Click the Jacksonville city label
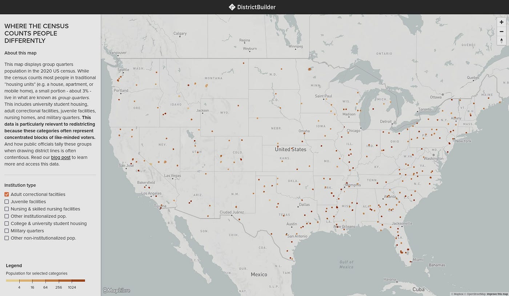 click(402, 224)
